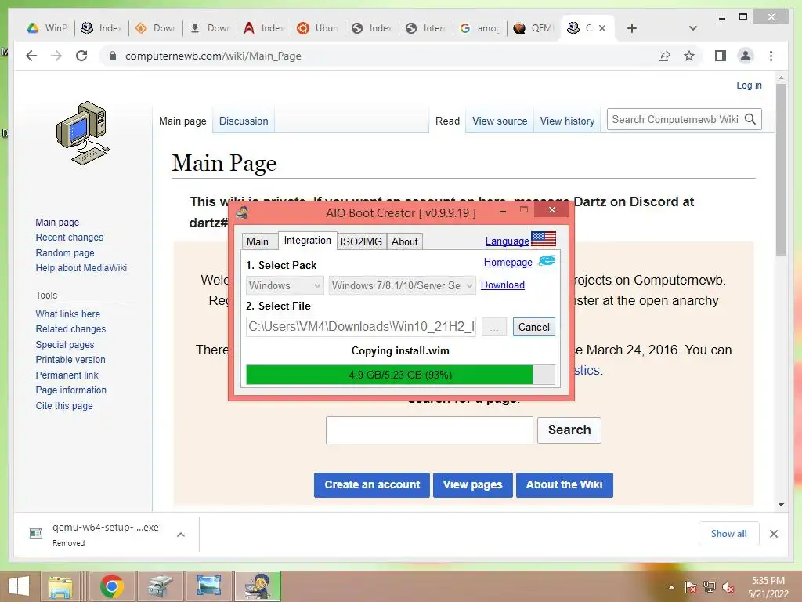Viewport: 802px width, 602px height.
Task: Open the About tab
Action: click(x=405, y=241)
